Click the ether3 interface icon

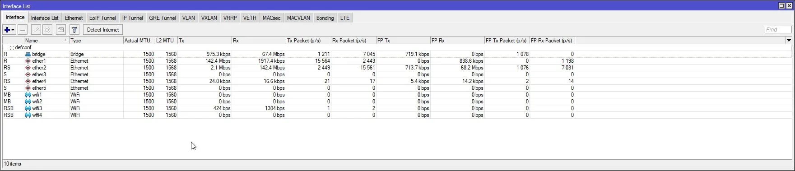tap(28, 74)
